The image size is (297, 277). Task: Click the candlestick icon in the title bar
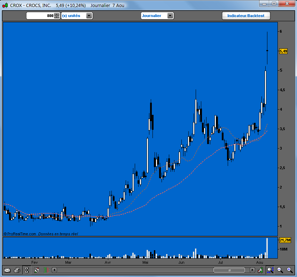pos(5,5)
